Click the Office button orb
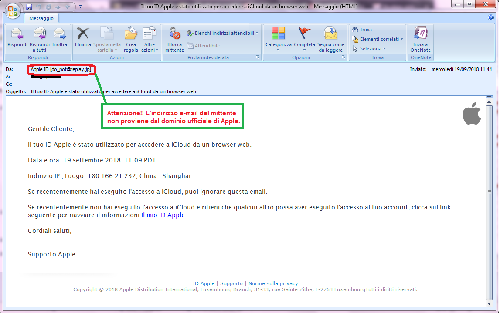The width and height of the screenshot is (500, 313). [x=13, y=11]
